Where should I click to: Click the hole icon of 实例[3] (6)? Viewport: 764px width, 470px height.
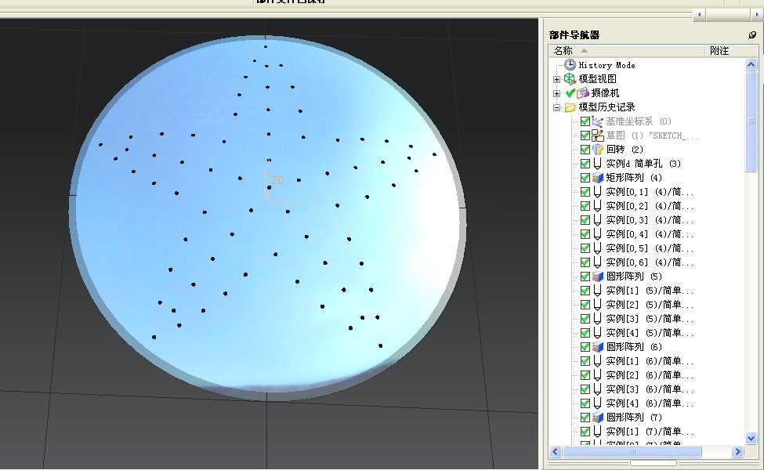[x=598, y=389]
